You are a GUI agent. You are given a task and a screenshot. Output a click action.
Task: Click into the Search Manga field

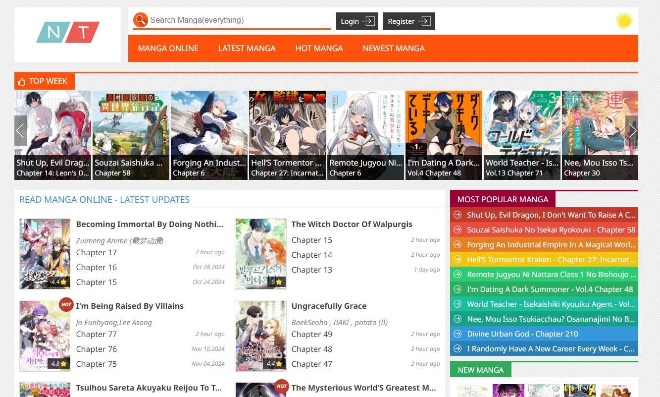pos(240,20)
